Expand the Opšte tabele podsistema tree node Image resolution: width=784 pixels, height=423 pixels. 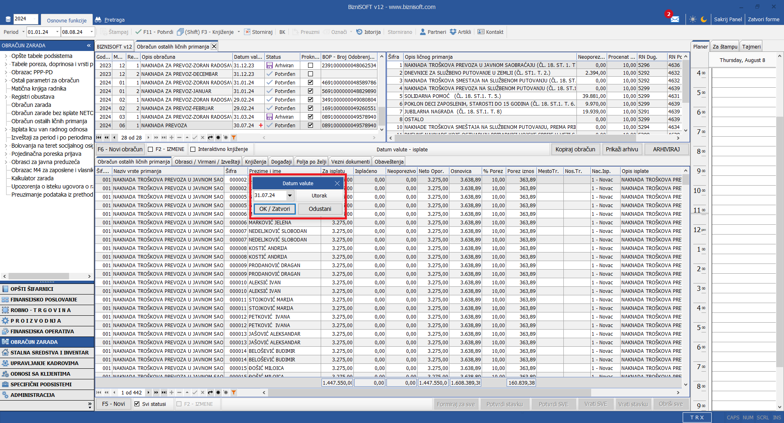tap(6, 56)
